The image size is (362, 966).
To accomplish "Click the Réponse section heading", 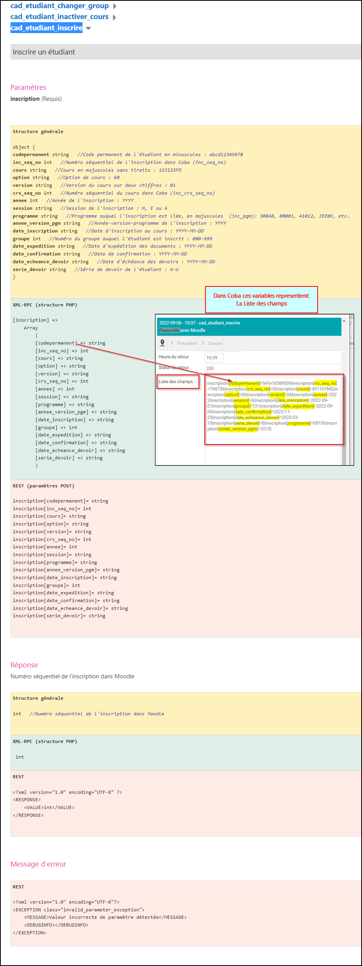I will tap(24, 665).
